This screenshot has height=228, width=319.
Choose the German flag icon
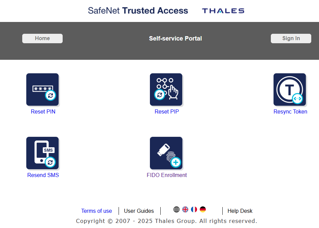pos(203,209)
